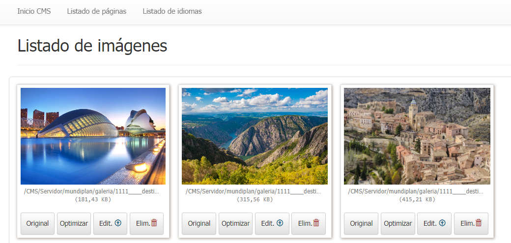Screen dimensions: 511x243
Task: Open the river canyon landscape thumbnail
Action: 255,136
